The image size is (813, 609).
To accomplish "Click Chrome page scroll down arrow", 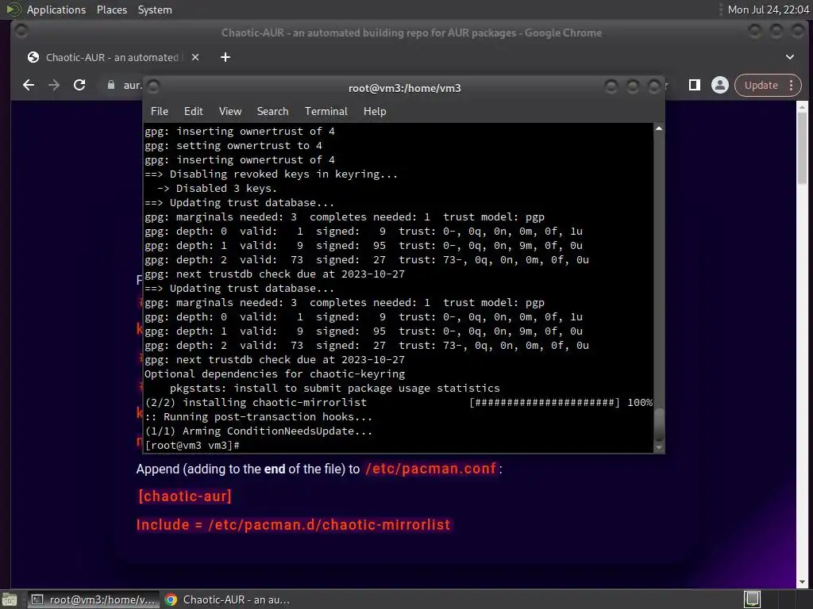I will pos(802,583).
